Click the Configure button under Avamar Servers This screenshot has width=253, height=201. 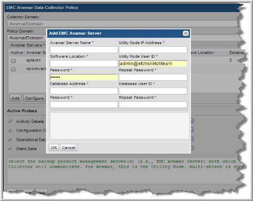click(x=34, y=98)
